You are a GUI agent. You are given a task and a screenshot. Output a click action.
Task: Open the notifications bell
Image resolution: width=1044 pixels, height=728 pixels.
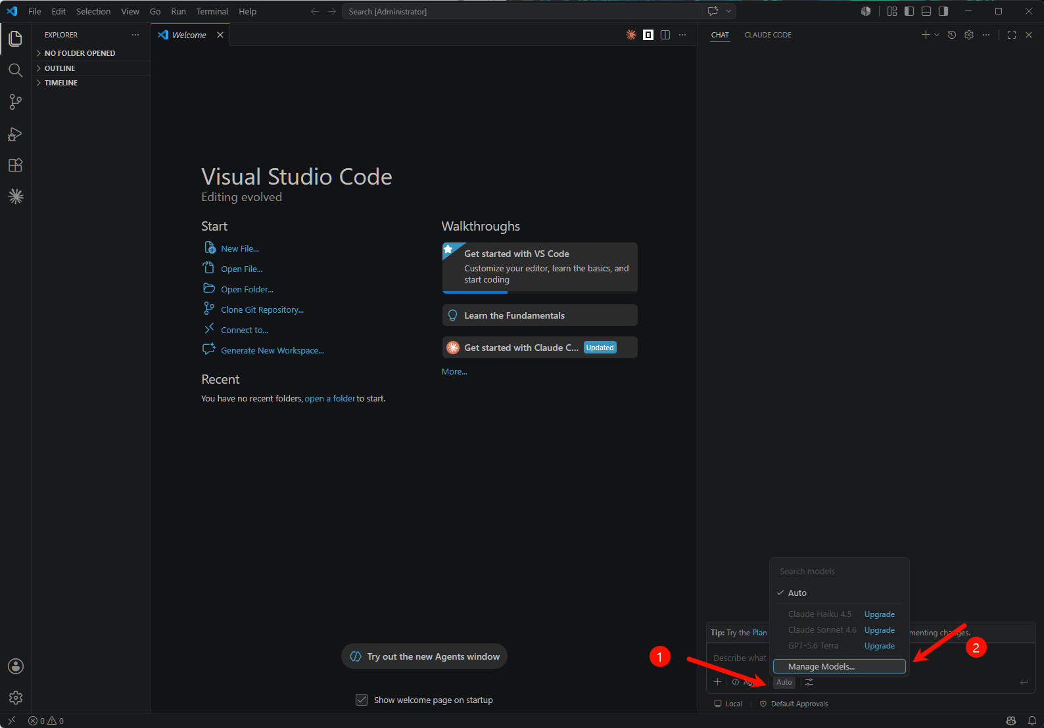[x=1032, y=721]
